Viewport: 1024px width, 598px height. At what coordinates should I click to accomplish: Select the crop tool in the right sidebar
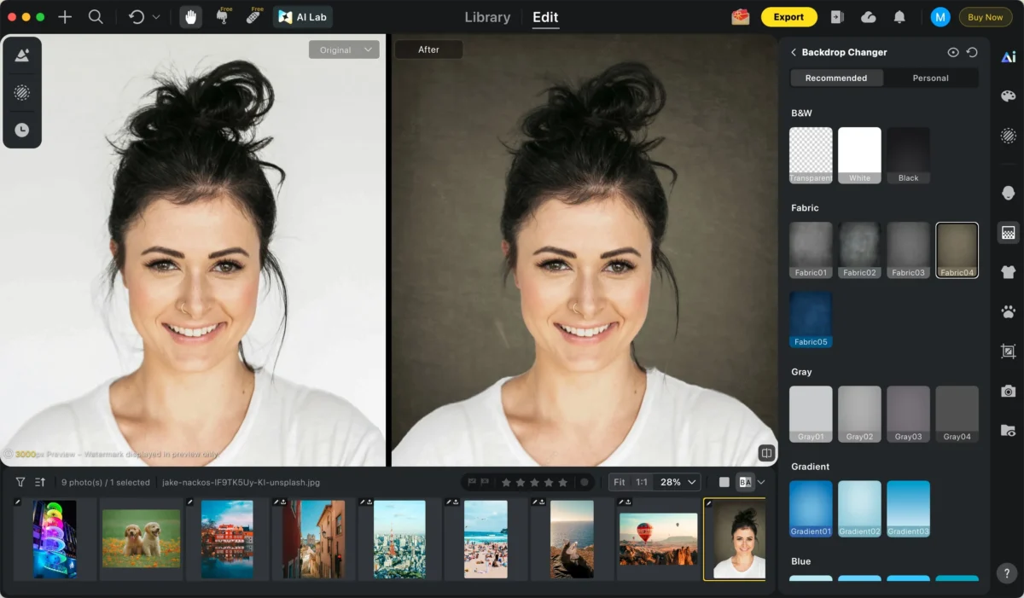(x=1008, y=351)
